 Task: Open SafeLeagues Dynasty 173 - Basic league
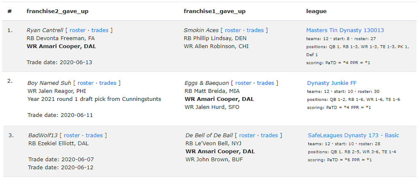(x=354, y=136)
